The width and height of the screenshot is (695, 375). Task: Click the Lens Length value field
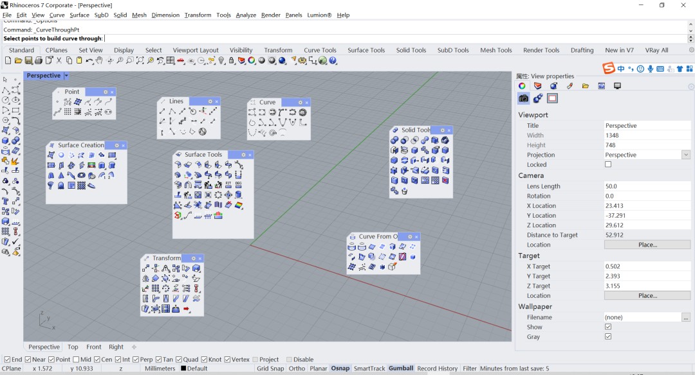click(x=647, y=186)
